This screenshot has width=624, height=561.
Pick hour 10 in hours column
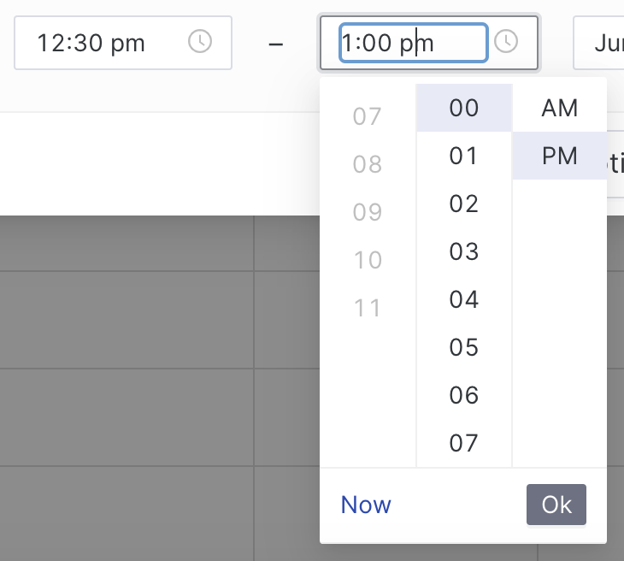368,260
